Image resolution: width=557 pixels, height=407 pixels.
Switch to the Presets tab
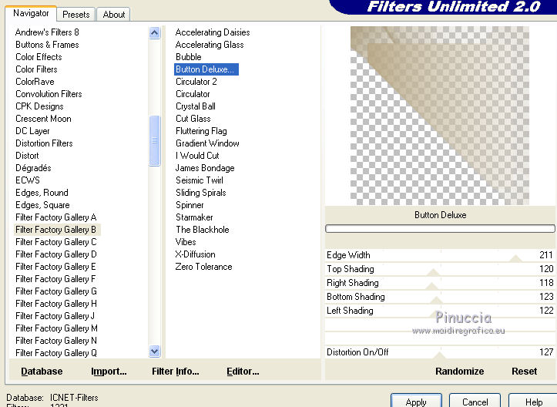pyautogui.click(x=75, y=14)
